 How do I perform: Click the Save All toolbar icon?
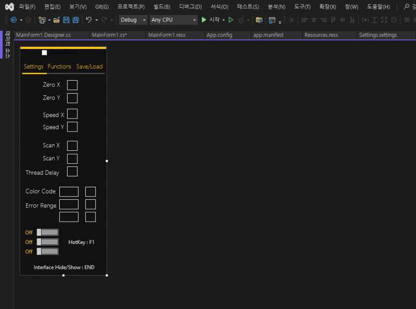tap(75, 20)
